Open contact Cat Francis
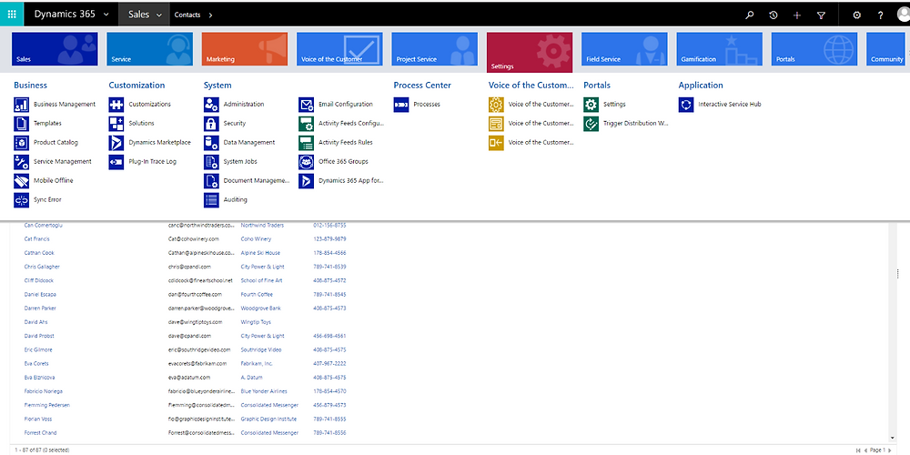The width and height of the screenshot is (910, 455). click(36, 239)
